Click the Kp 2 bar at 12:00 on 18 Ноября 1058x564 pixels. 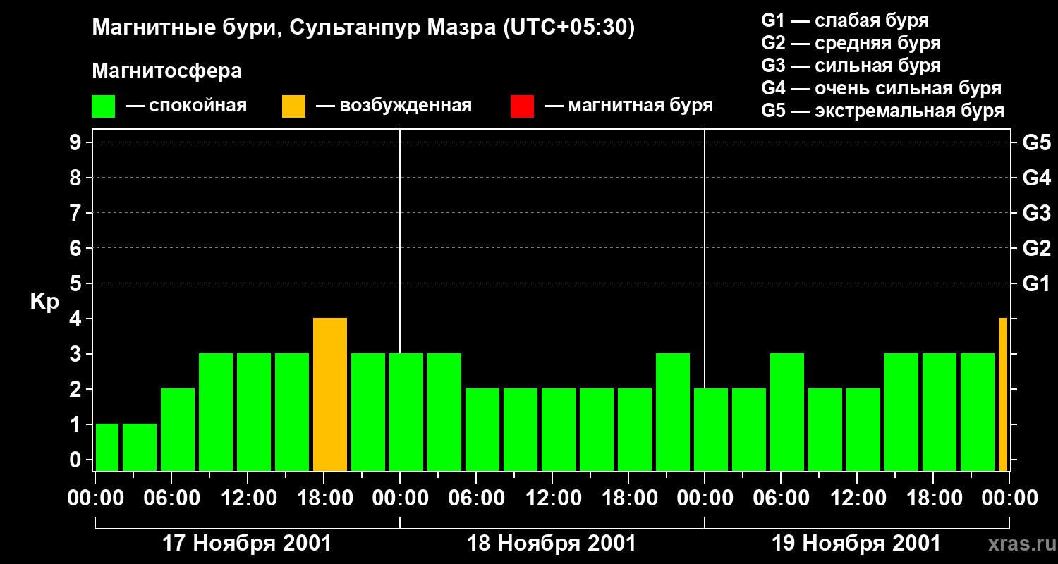click(559, 429)
